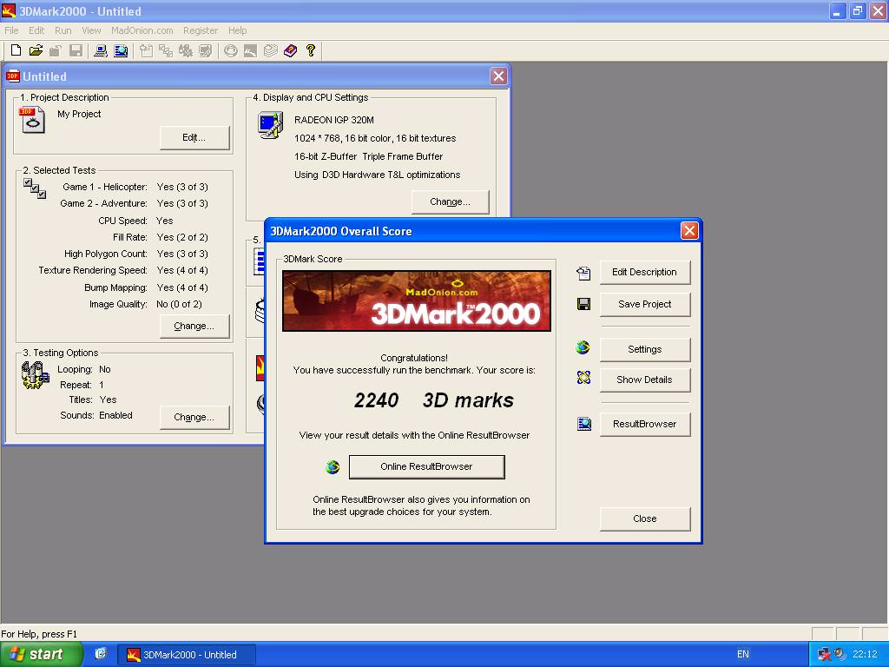This screenshot has width=889, height=667.
Task: Click the greyed ring-shaped toolbar icon
Action: point(230,50)
